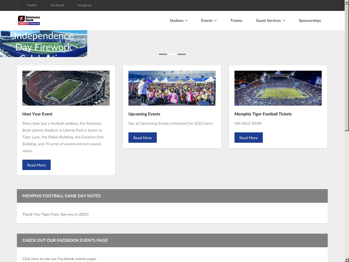Click the 'ON-SALE NOW' text
349x262 pixels.
pos(248,123)
